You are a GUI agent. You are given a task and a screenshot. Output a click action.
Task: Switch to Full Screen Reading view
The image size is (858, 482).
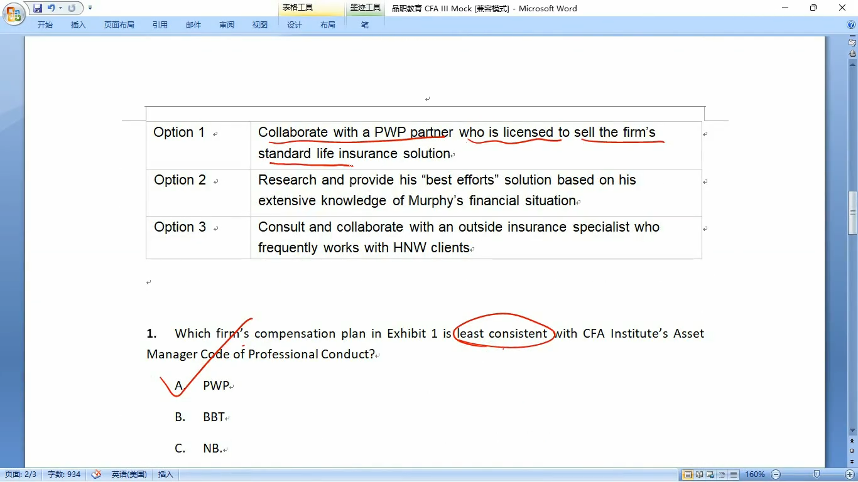coord(700,474)
